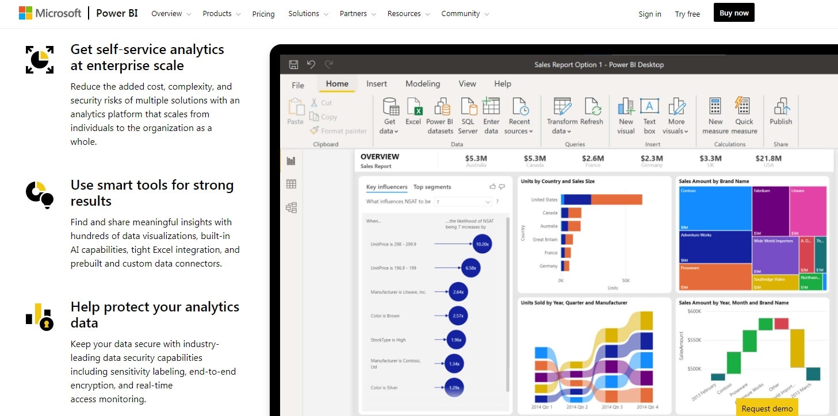This screenshot has height=416, width=838.
Task: Click the Save icon in Power BI title bar
Action: pos(293,64)
